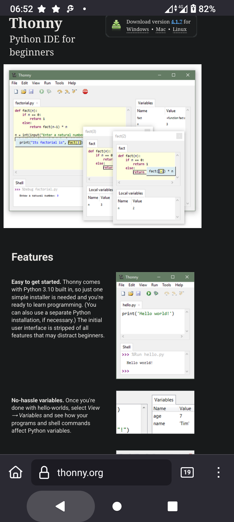Viewport: 234px width, 522px height.
Task: Open View menu in the factorial screenshot
Action: pyautogui.click(x=36, y=83)
